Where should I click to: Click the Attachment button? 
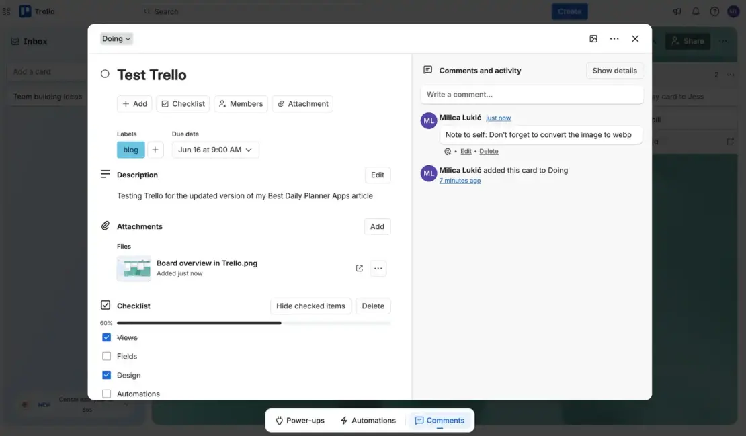click(x=302, y=103)
